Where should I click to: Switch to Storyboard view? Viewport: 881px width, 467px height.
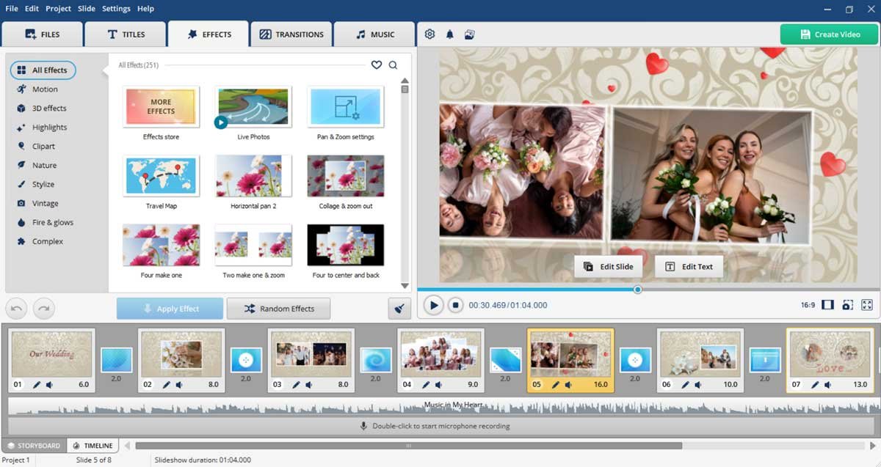[34, 446]
